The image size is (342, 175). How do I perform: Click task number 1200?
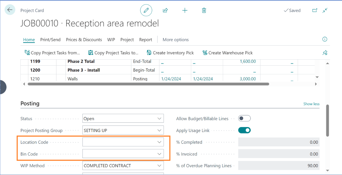pyautogui.click(x=35, y=70)
